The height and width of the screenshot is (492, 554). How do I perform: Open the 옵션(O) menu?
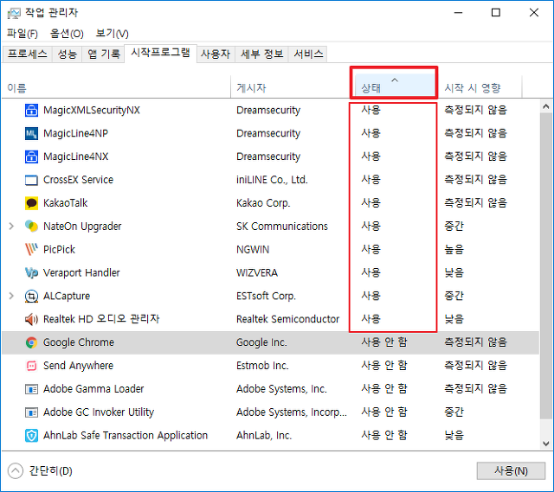[x=67, y=34]
